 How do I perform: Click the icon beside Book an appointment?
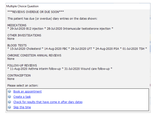coord(9,91)
